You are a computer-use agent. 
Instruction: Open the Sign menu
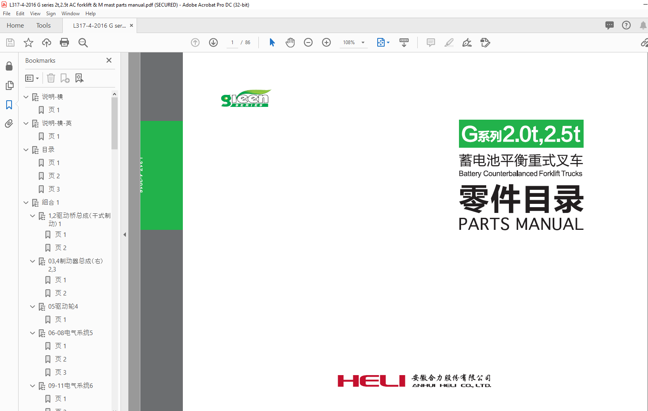click(51, 14)
